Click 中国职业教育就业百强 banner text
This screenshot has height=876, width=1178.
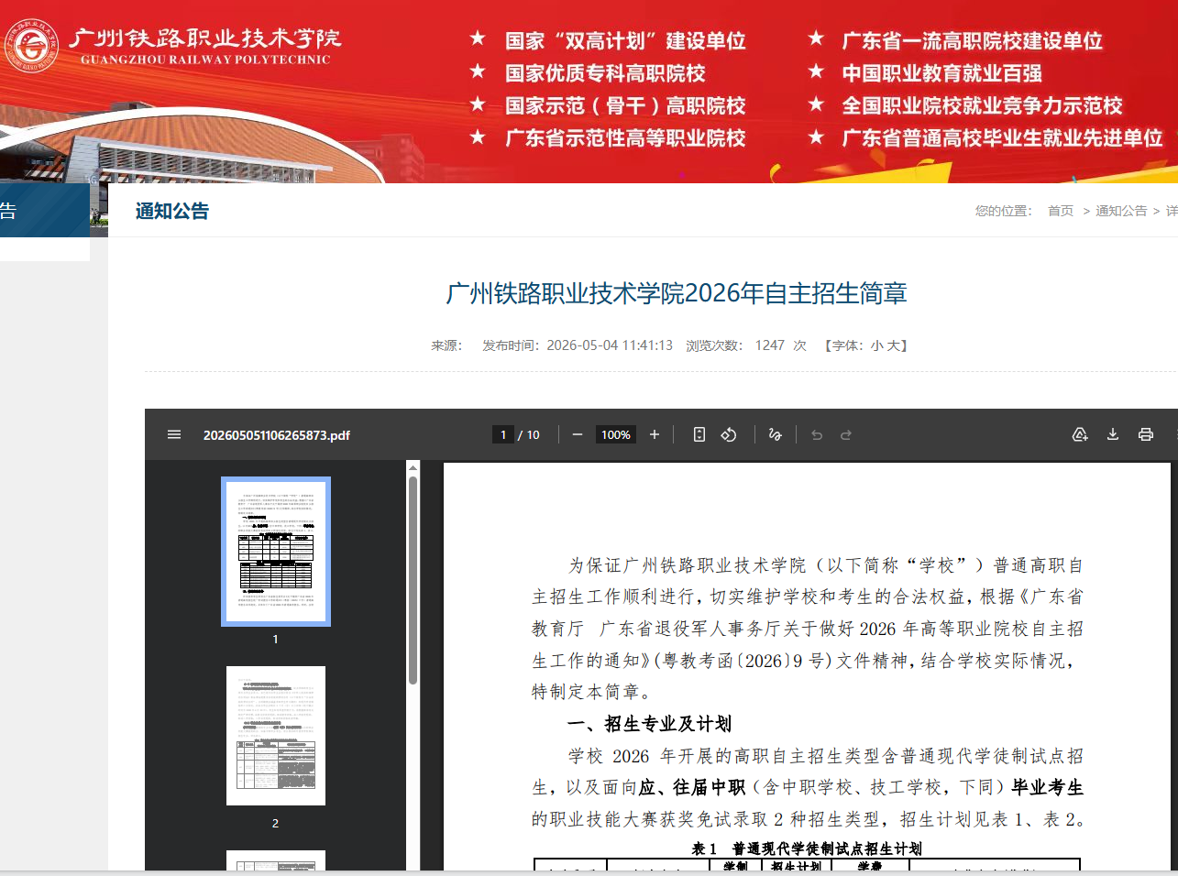pyautogui.click(x=941, y=73)
